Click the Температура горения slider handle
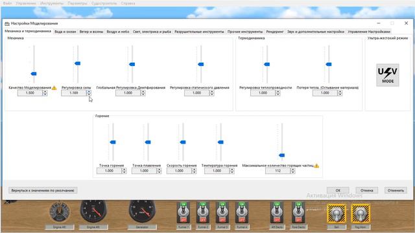 tap(220, 142)
